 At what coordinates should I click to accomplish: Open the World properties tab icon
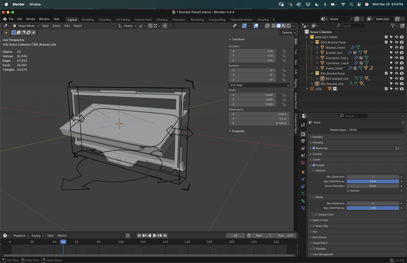tap(303, 163)
